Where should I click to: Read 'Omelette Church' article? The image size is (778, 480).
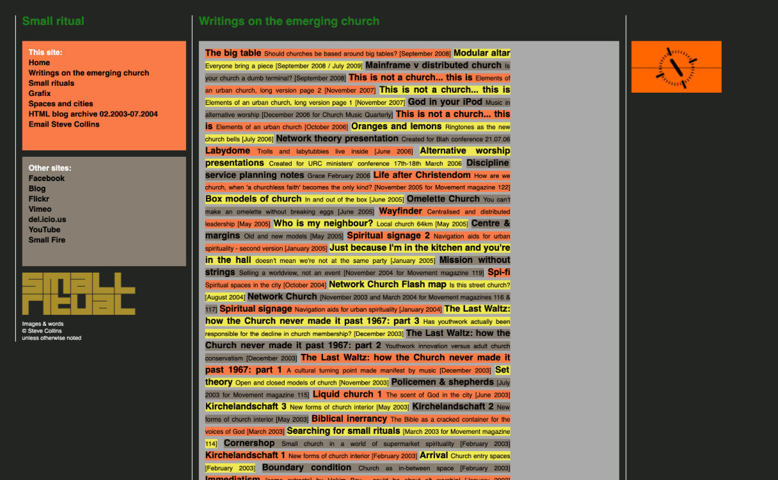(443, 199)
